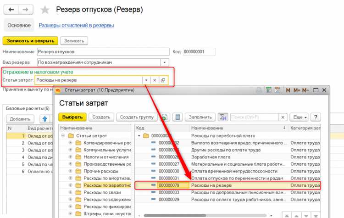Click the sort arrow in the Наименование column header
Image resolution: width=344 pixels, height=218 pixels.
(x=284, y=128)
